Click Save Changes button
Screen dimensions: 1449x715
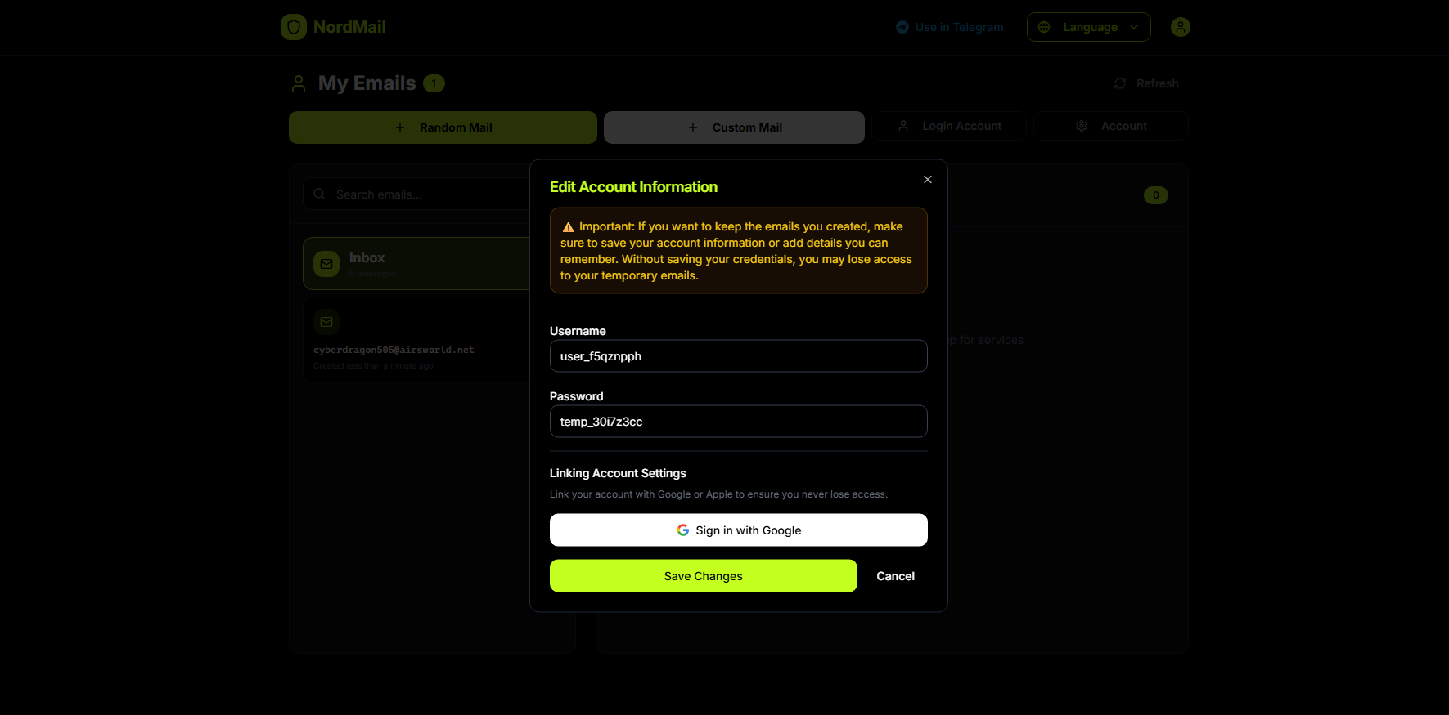pyautogui.click(x=704, y=576)
